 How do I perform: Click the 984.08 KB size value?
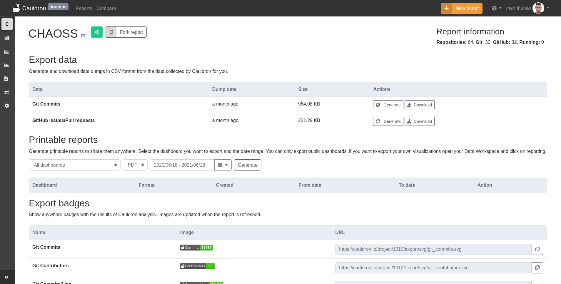pyautogui.click(x=309, y=104)
